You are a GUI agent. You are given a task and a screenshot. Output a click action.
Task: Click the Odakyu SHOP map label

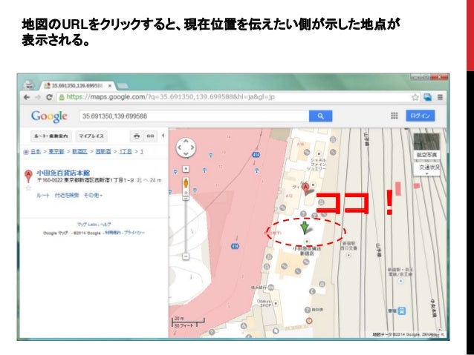click(x=265, y=303)
